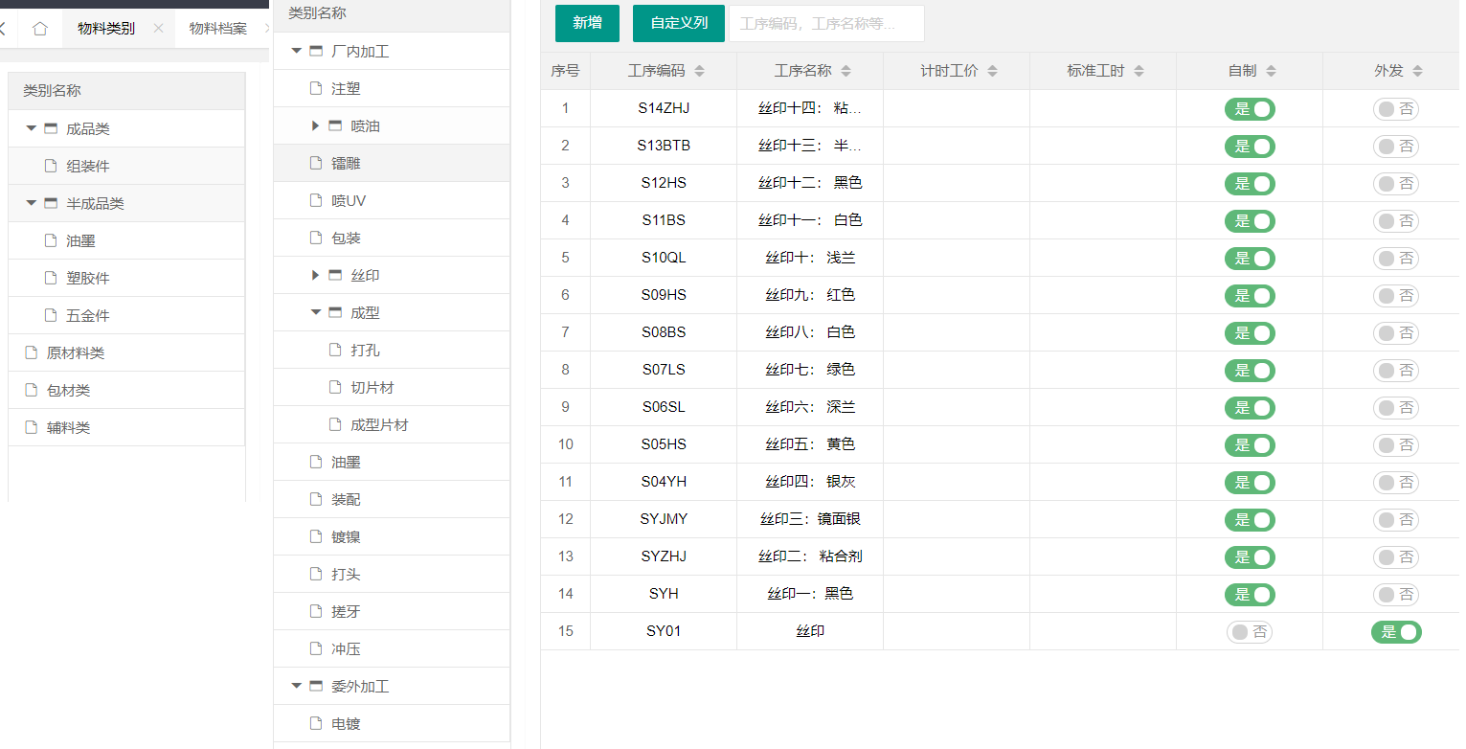Viewport: 1466px width, 749px height.
Task: Click the 新增 button
Action: tap(587, 23)
